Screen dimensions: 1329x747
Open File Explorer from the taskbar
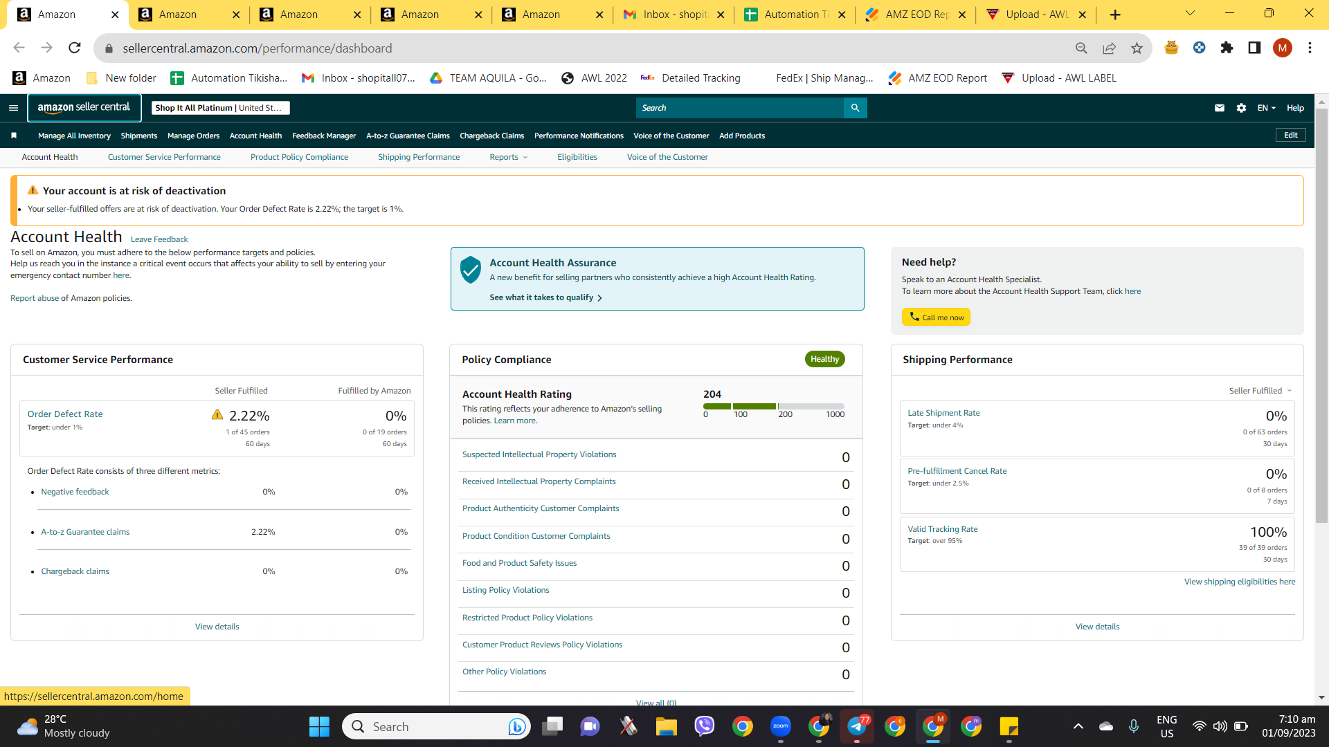pyautogui.click(x=667, y=726)
